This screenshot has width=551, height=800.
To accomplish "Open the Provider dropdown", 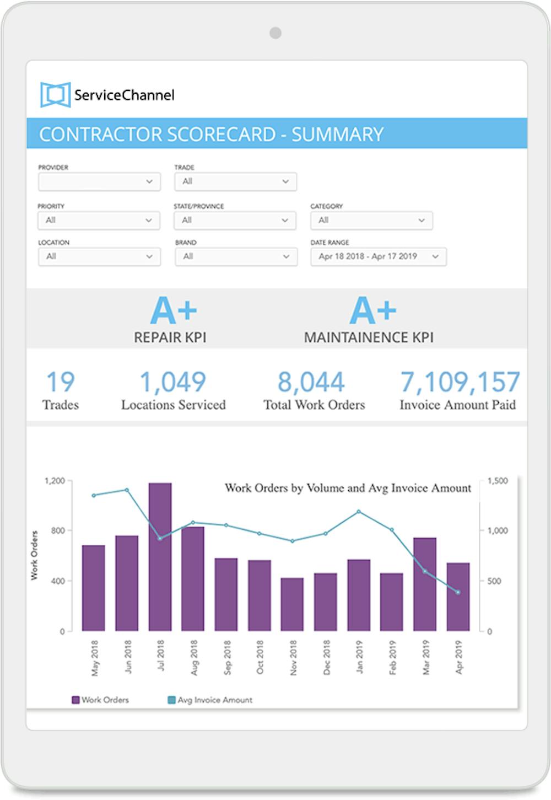I will (x=99, y=181).
